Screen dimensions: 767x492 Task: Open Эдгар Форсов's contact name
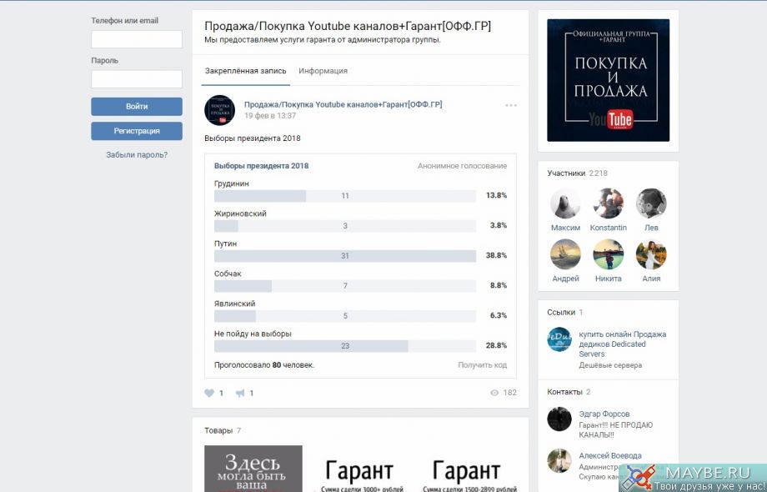coord(604,414)
